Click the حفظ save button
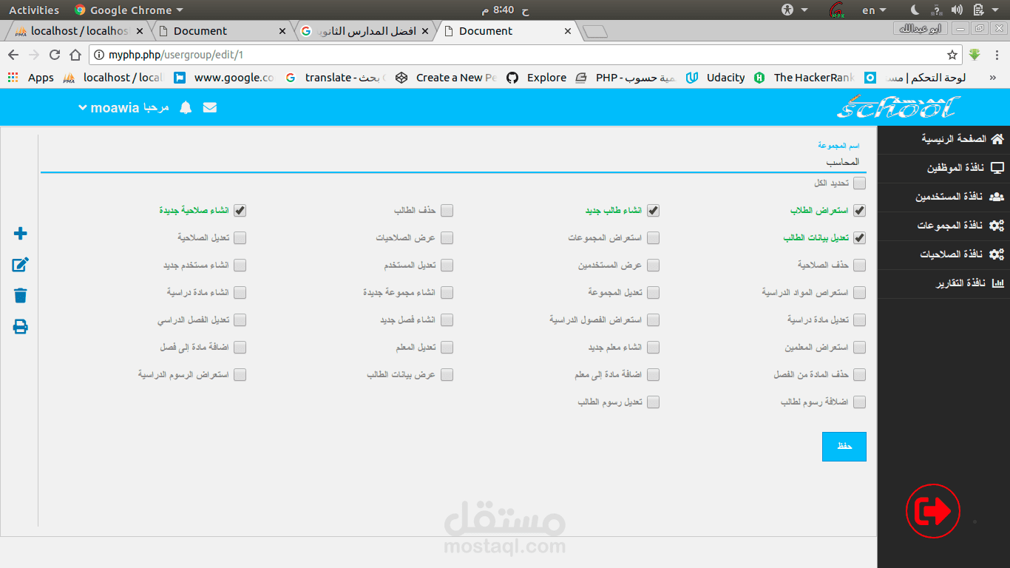 [844, 446]
